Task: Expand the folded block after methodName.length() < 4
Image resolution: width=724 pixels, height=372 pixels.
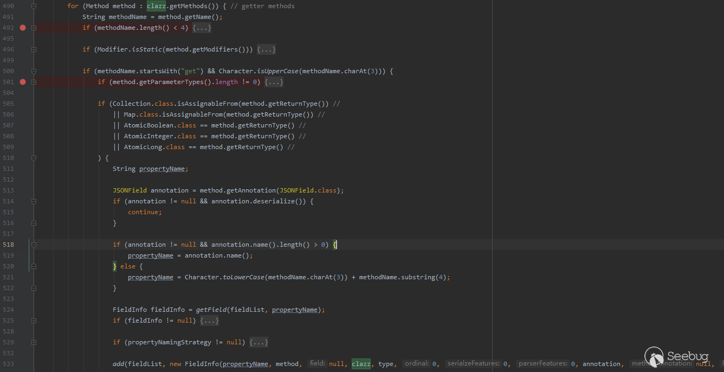Action: (x=202, y=28)
